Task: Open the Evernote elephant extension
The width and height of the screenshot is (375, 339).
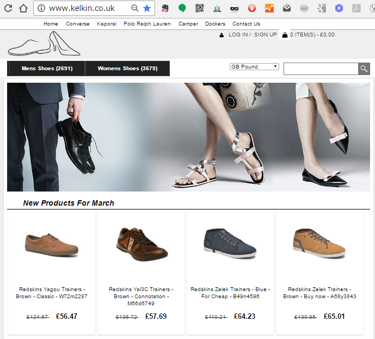Action: 165,8
